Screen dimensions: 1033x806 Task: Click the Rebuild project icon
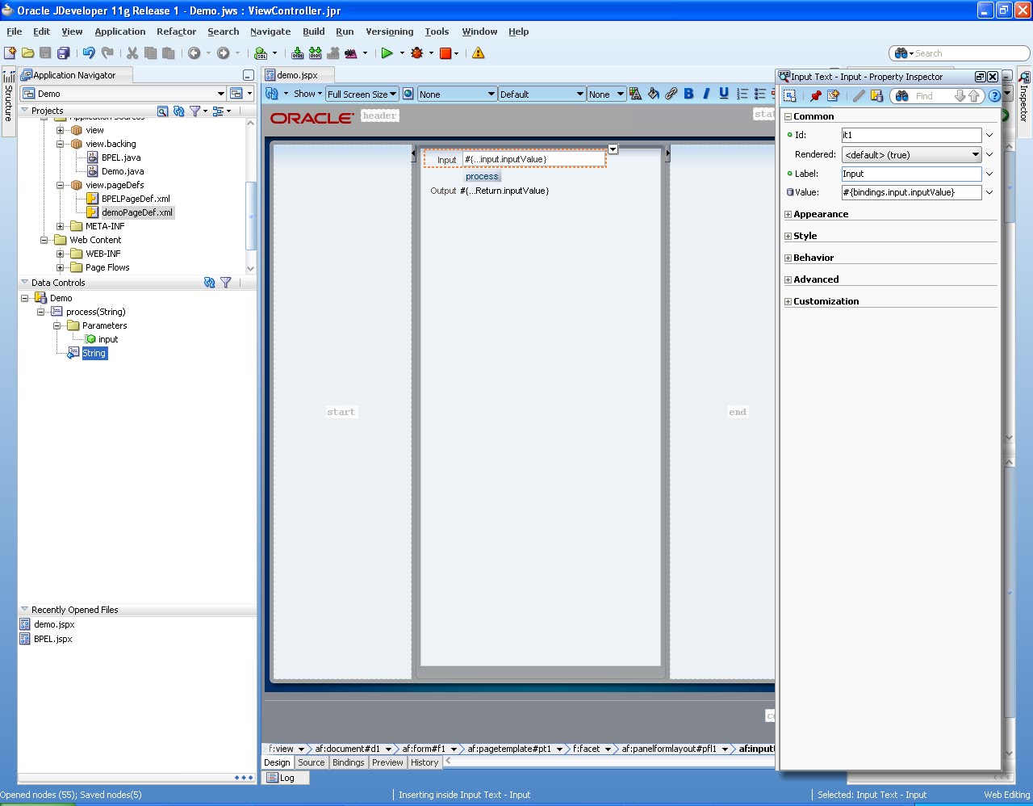pyautogui.click(x=316, y=53)
